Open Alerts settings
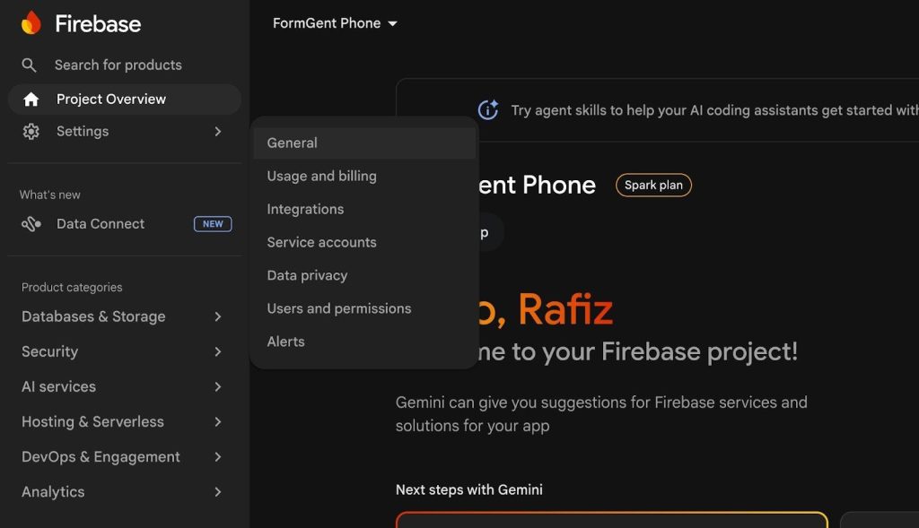This screenshot has width=919, height=528. pyautogui.click(x=364, y=342)
